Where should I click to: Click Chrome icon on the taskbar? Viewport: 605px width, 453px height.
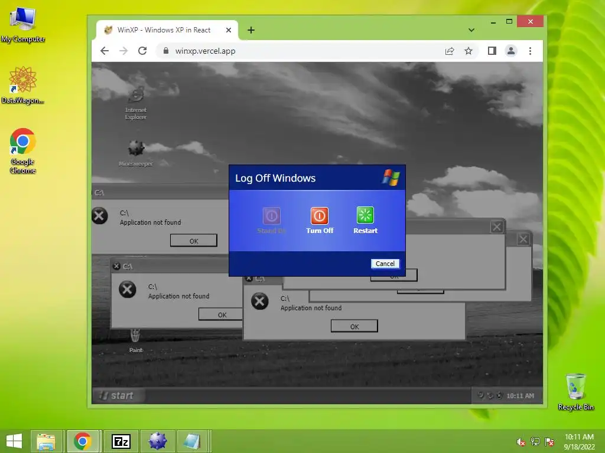tap(83, 441)
